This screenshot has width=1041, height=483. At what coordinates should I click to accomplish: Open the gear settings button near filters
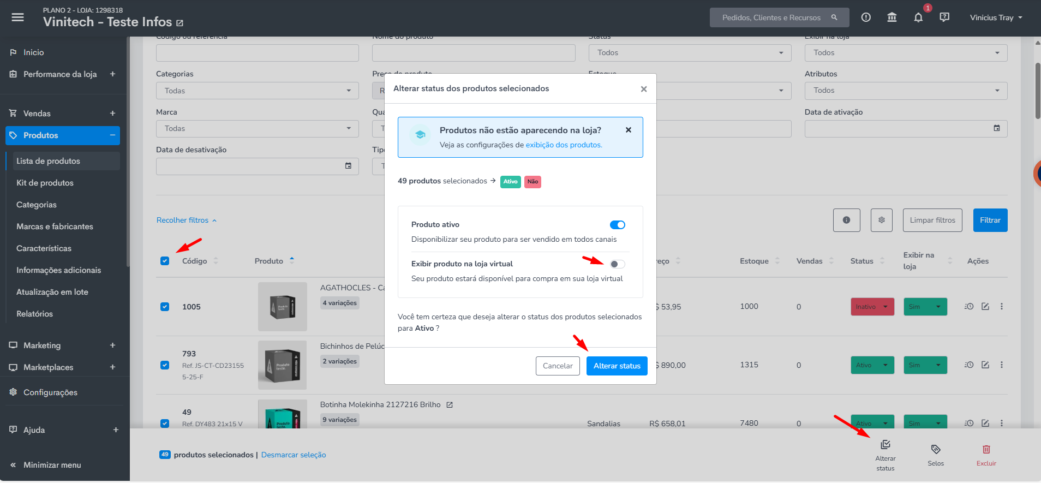point(882,220)
